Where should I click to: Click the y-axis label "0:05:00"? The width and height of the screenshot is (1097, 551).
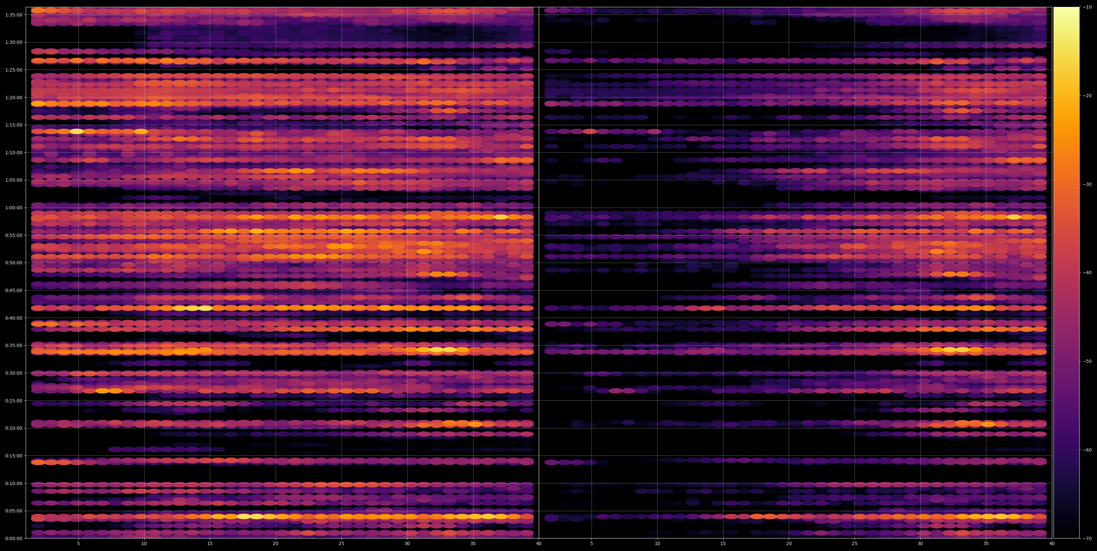point(14,511)
